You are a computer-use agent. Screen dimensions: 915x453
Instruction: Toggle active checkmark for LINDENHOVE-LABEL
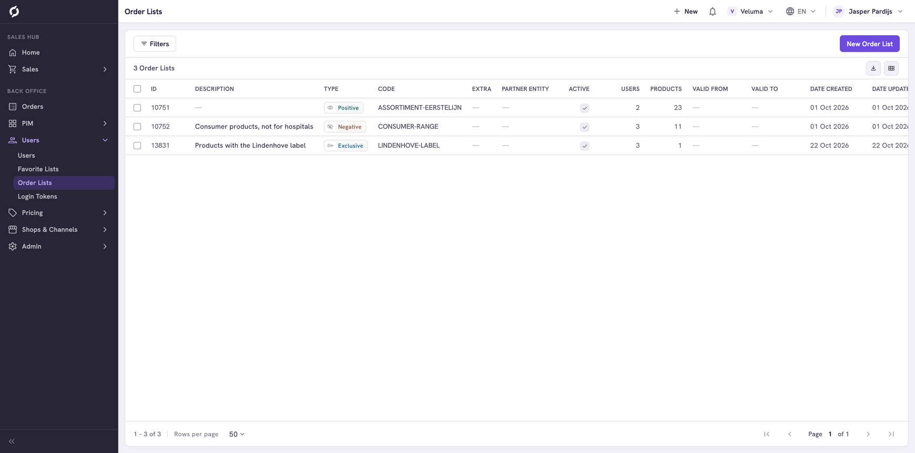pyautogui.click(x=585, y=146)
